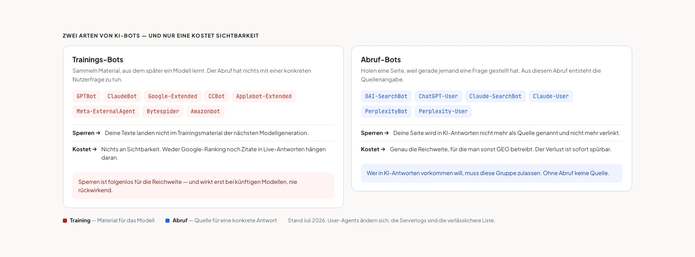Select the Perplexity-User chip
This screenshot has width=695, height=257.
click(x=443, y=111)
